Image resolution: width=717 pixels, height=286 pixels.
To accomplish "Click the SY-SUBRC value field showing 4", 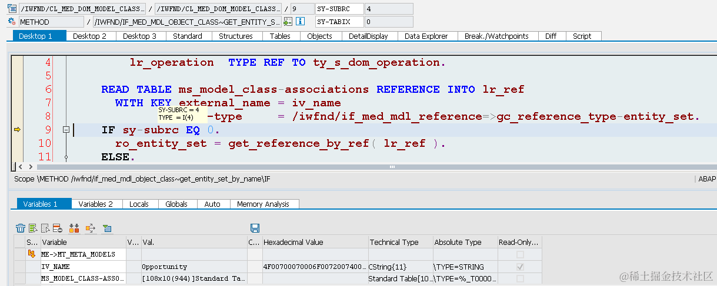I will [389, 9].
